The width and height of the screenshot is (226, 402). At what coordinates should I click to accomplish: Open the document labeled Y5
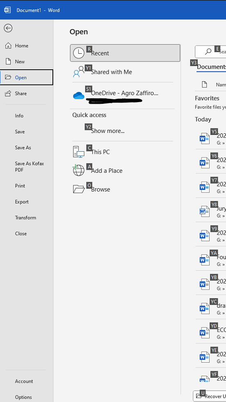(211, 138)
